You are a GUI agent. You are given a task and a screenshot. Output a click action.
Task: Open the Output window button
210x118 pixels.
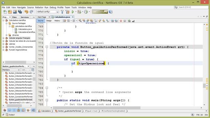[10, 115]
